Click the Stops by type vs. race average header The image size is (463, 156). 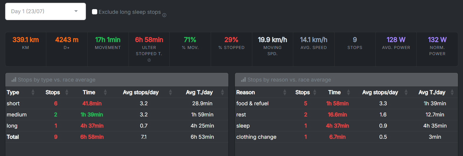57,80
